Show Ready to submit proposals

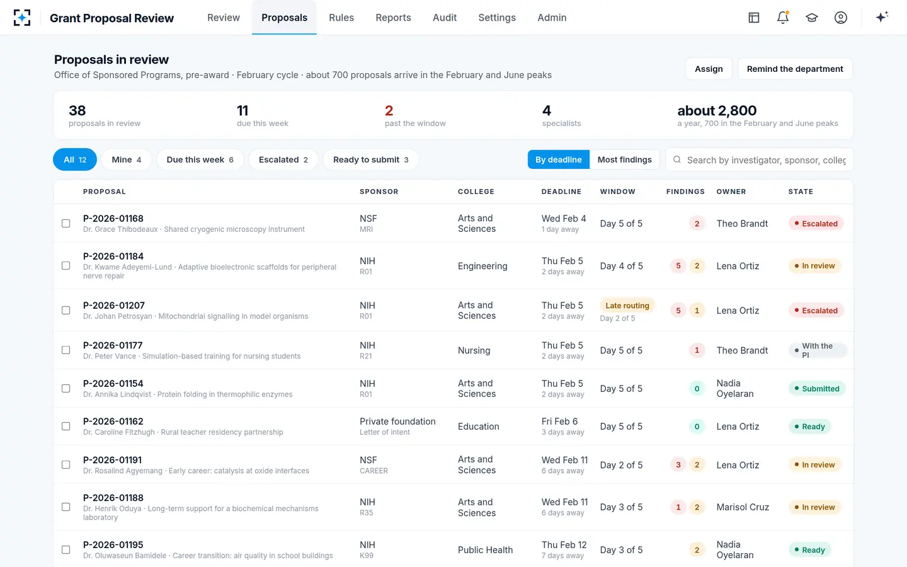(371, 160)
